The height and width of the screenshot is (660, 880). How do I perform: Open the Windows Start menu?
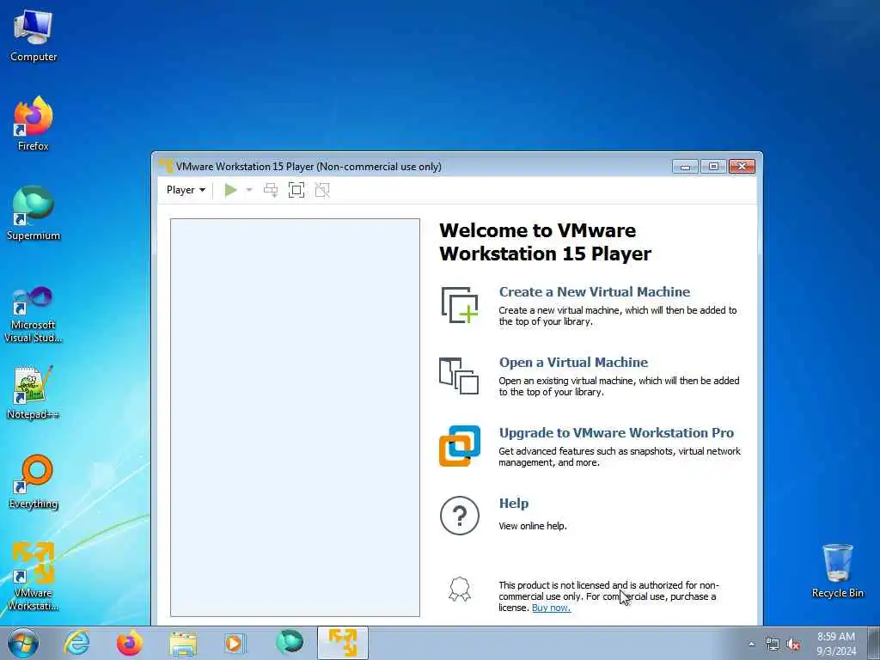(23, 643)
